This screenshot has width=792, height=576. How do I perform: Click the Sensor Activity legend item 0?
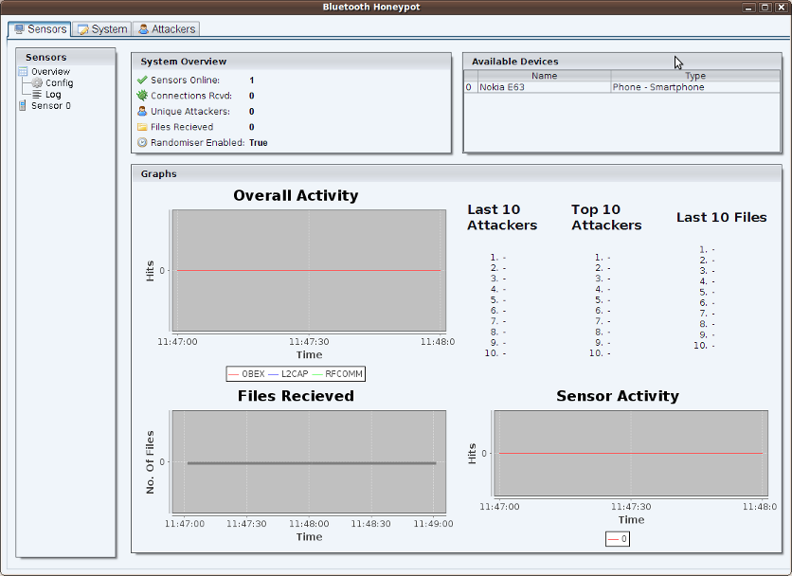pyautogui.click(x=618, y=539)
